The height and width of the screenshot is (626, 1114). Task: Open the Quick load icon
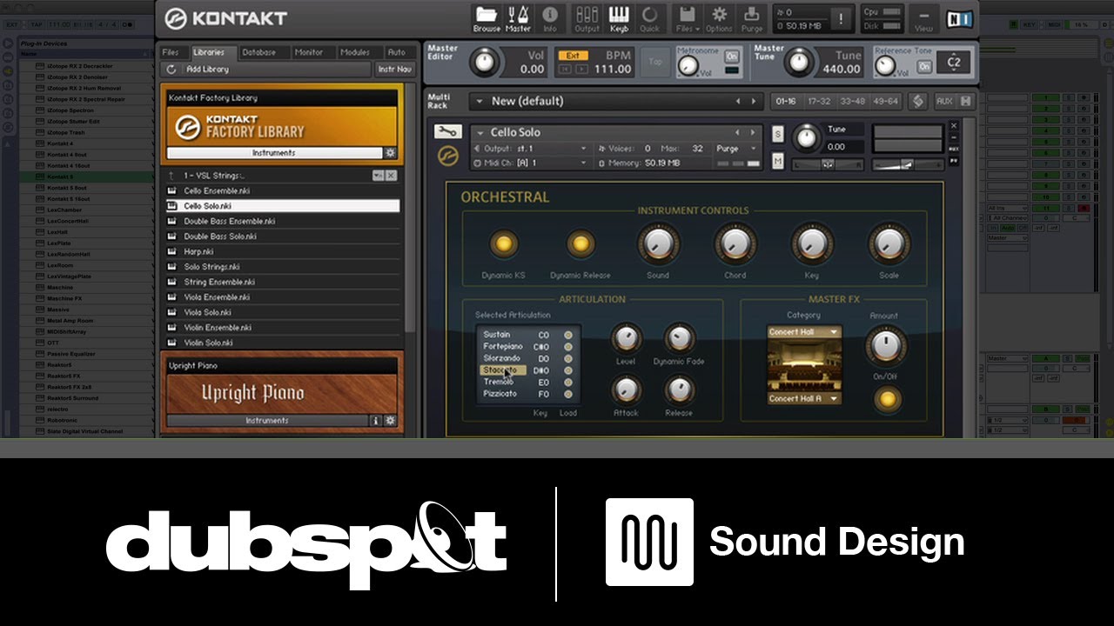click(649, 17)
